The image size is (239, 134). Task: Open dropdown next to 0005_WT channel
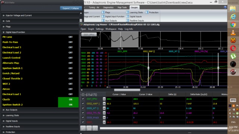click(104, 108)
